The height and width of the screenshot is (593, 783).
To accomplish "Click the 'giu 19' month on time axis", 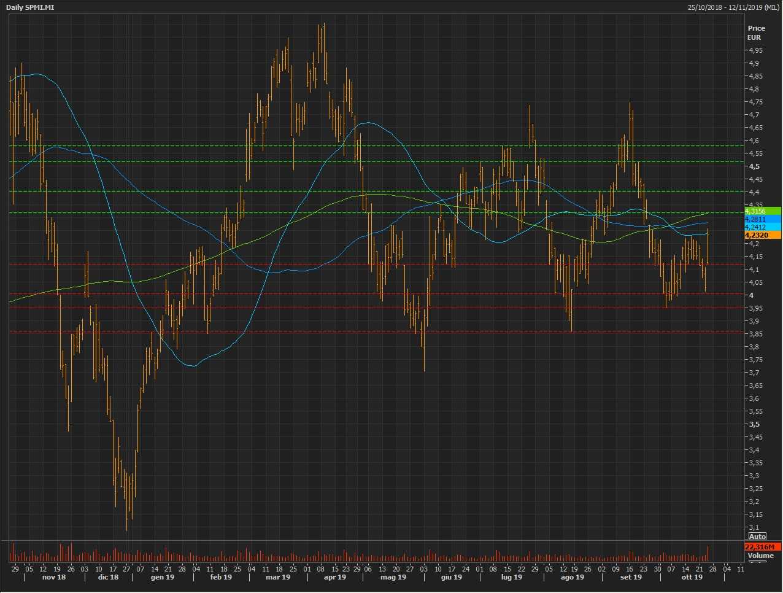I will [x=451, y=577].
